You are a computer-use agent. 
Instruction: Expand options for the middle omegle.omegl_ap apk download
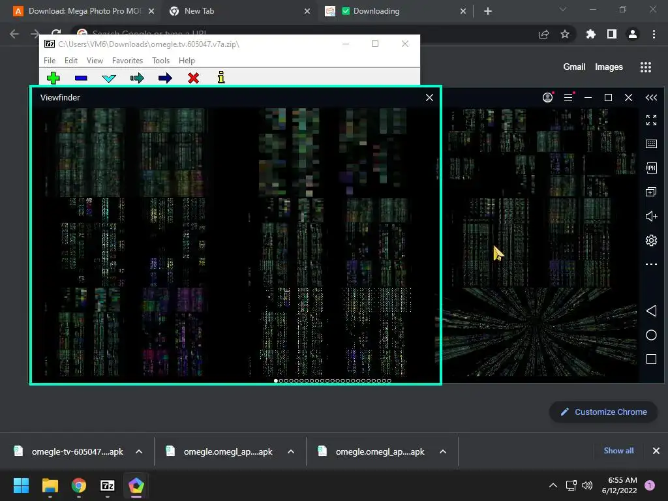pyautogui.click(x=291, y=451)
